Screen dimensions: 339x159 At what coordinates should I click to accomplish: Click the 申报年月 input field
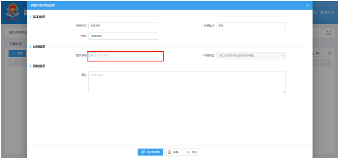[123, 26]
